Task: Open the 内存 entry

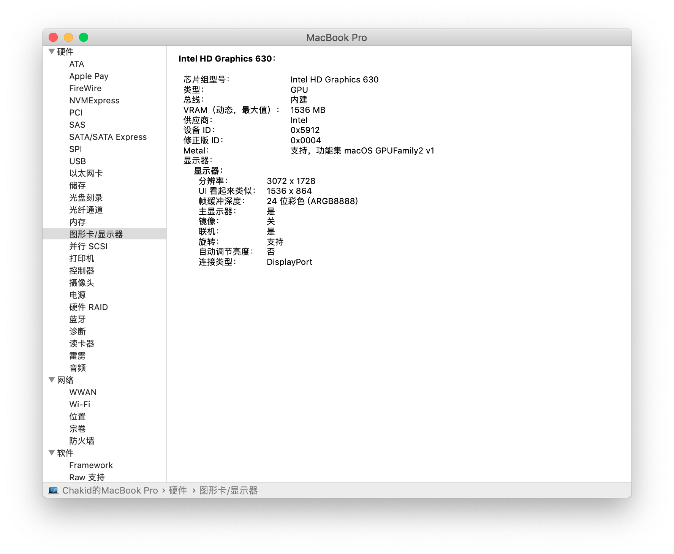Action: pos(78,222)
